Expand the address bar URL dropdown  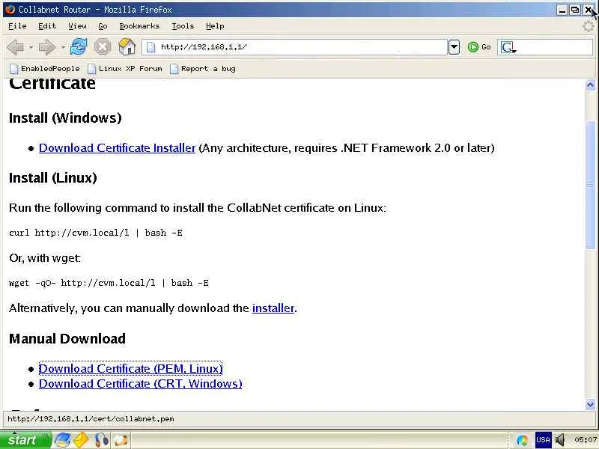pyautogui.click(x=454, y=47)
